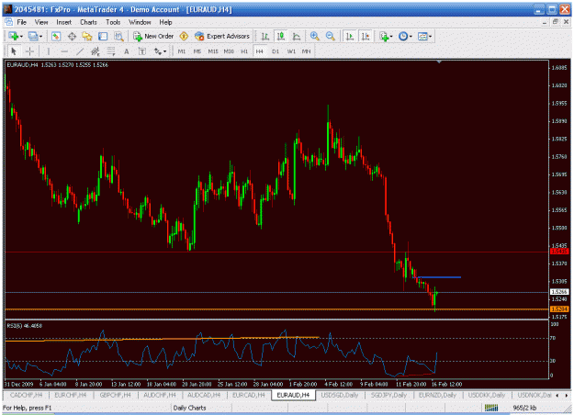
Task: Switch to Bar Chart display
Action: click(x=265, y=36)
